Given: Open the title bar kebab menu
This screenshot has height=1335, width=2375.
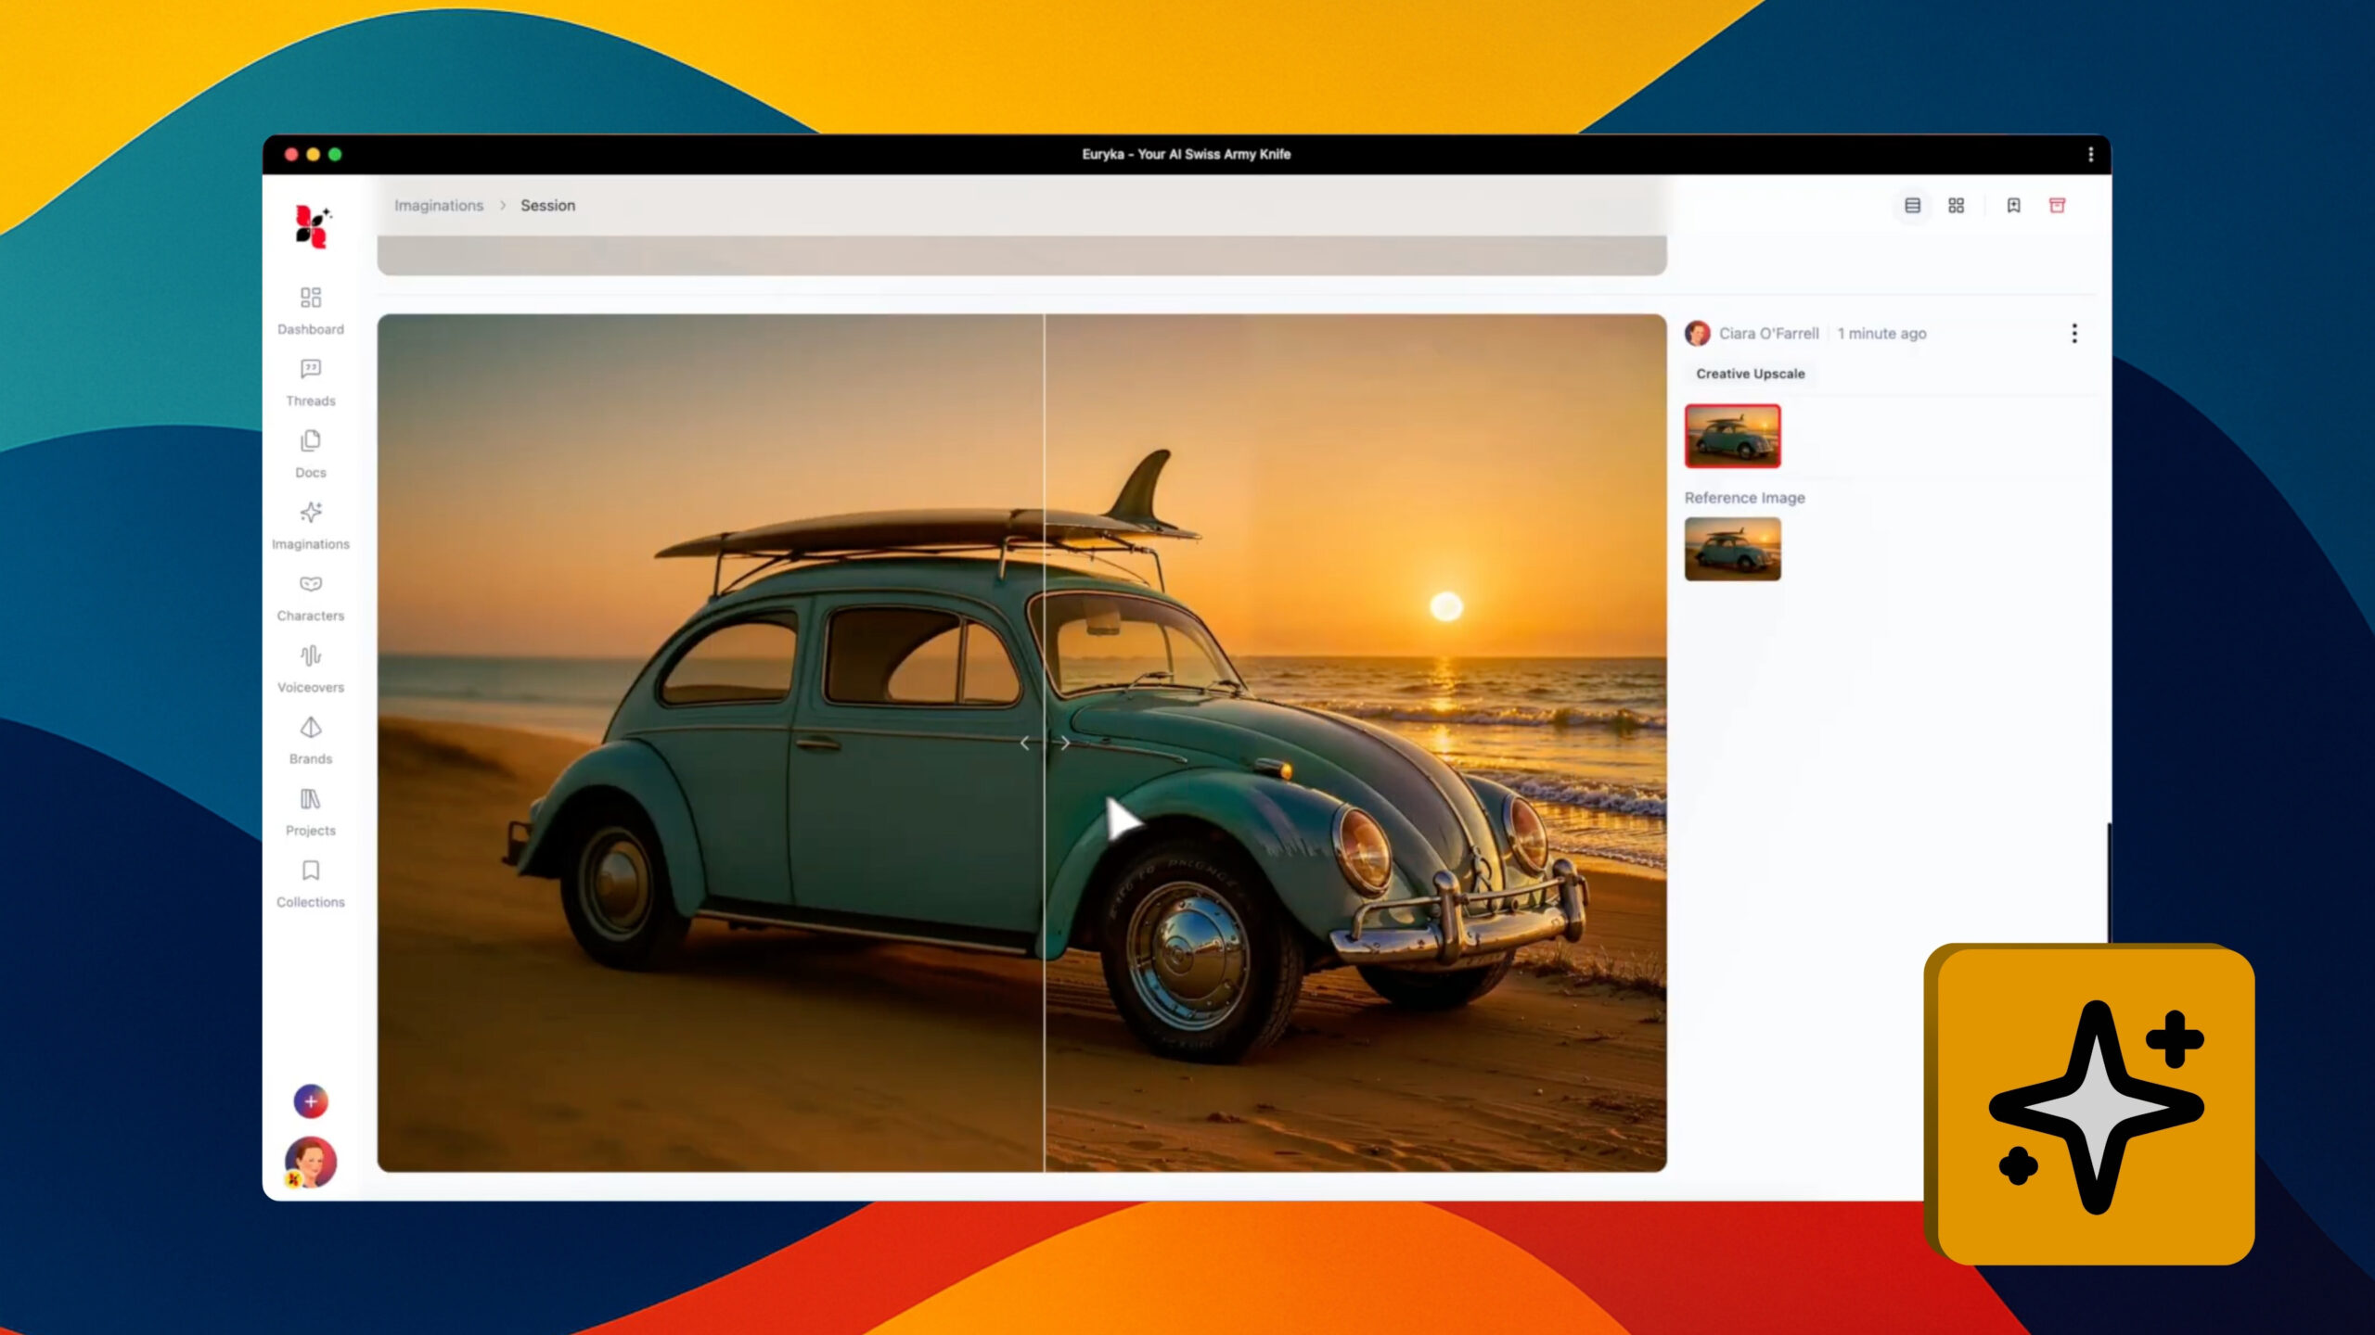Looking at the screenshot, I should tap(2090, 155).
